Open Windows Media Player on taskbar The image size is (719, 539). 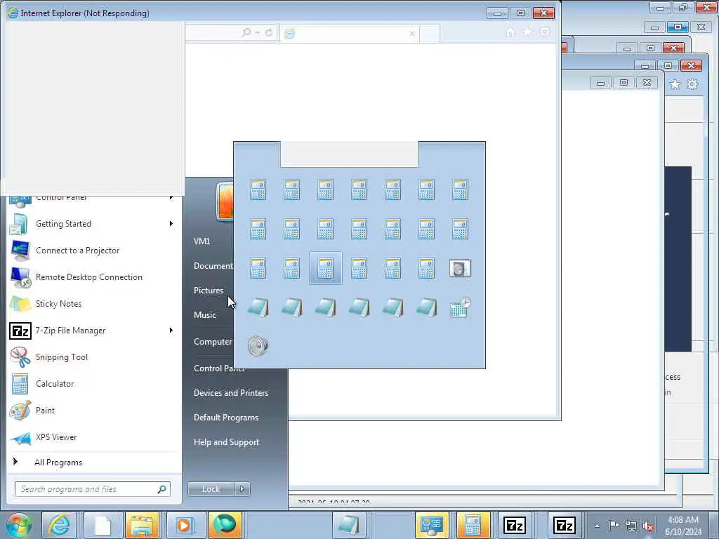pyautogui.click(x=183, y=525)
